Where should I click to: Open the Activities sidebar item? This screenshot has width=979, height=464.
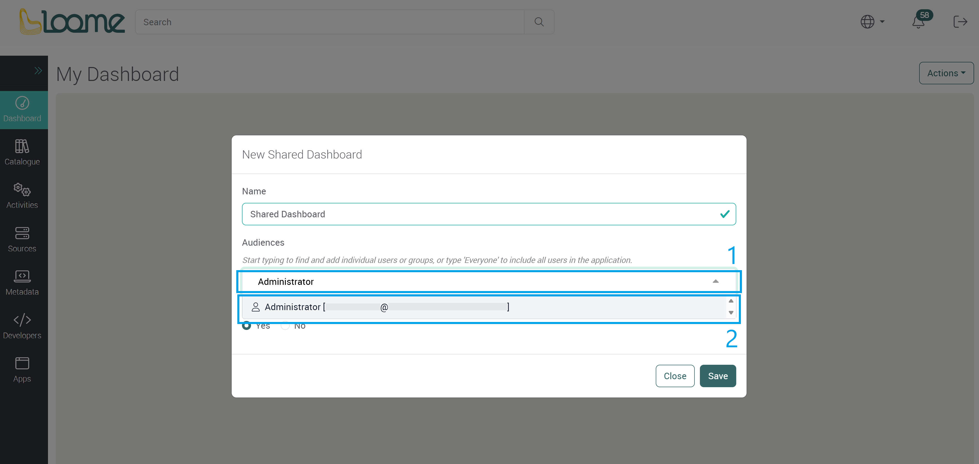[22, 196]
